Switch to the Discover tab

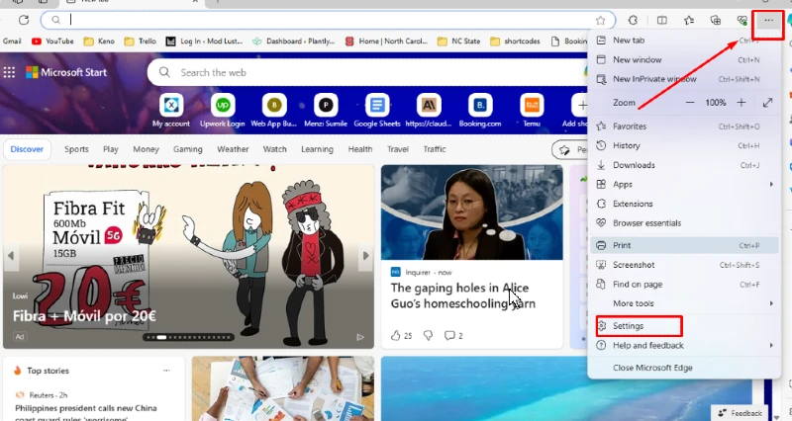point(27,149)
